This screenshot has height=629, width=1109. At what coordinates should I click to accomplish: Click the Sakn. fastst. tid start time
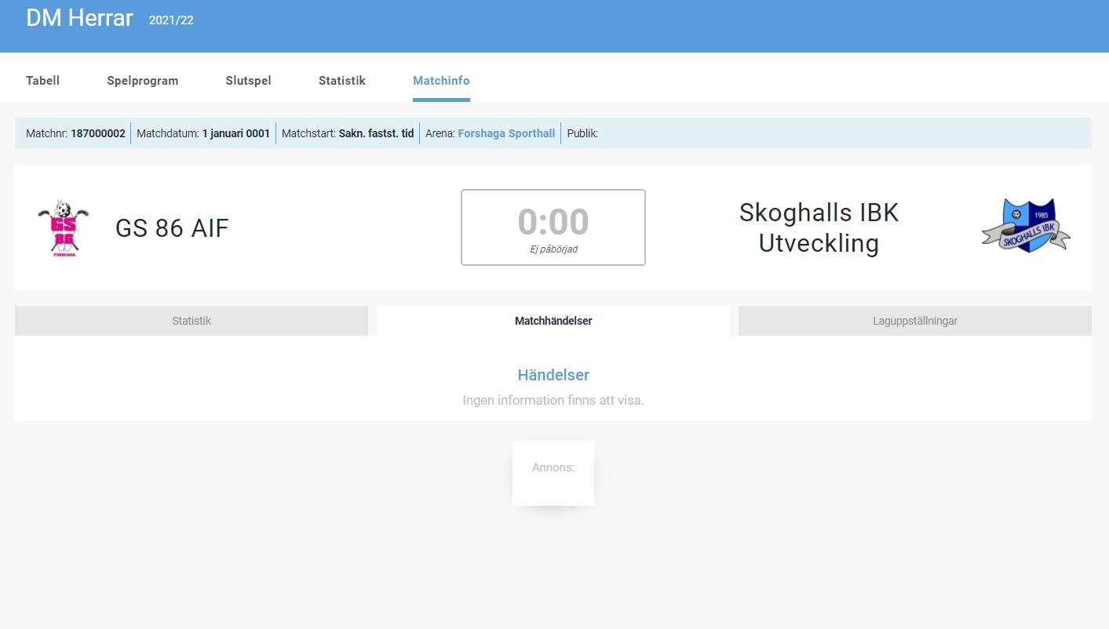point(376,133)
